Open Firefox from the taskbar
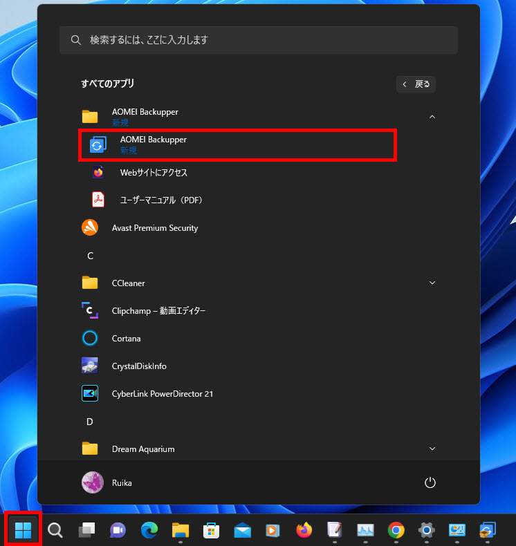This screenshot has width=516, height=546. (x=304, y=530)
